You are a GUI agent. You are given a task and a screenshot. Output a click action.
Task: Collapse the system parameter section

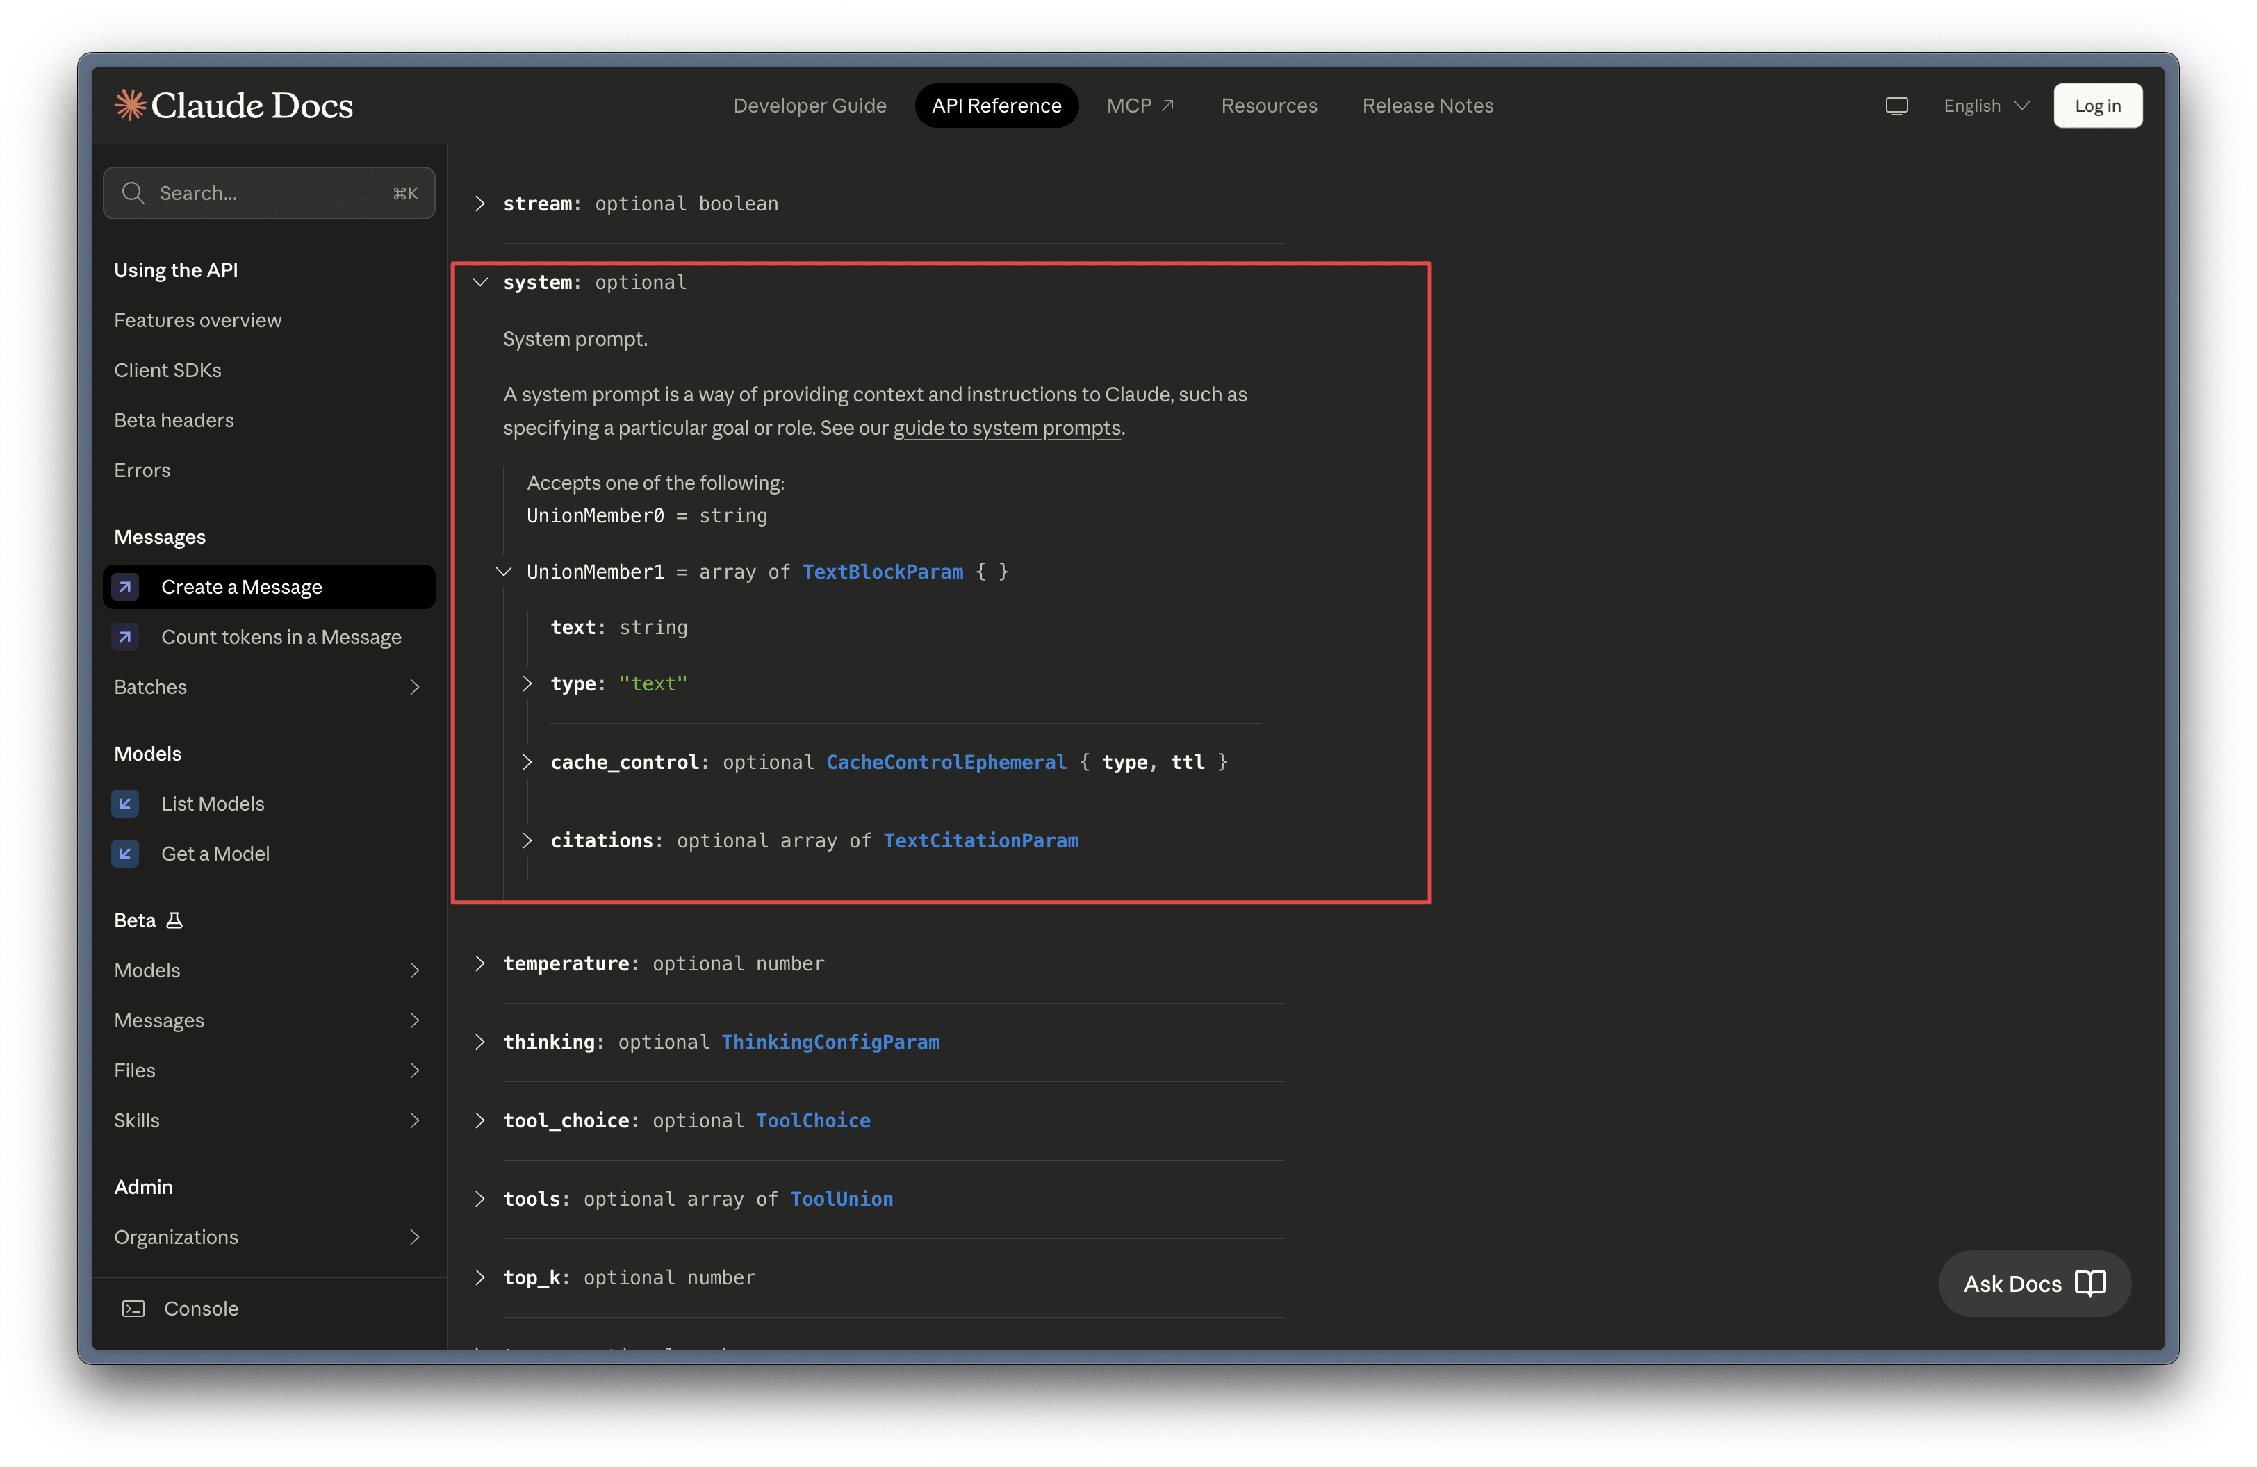(480, 283)
